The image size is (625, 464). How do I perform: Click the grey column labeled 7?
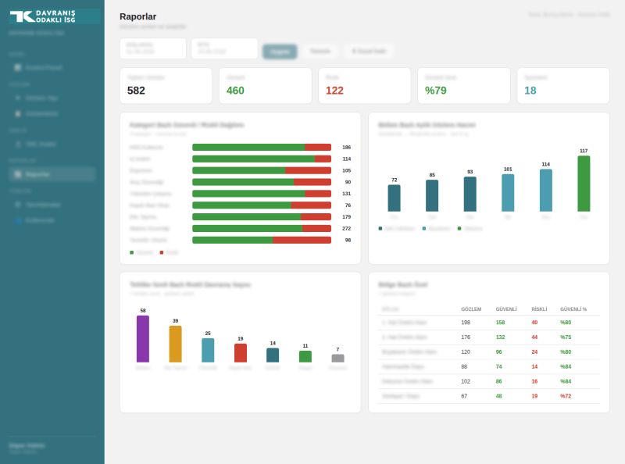pos(337,358)
